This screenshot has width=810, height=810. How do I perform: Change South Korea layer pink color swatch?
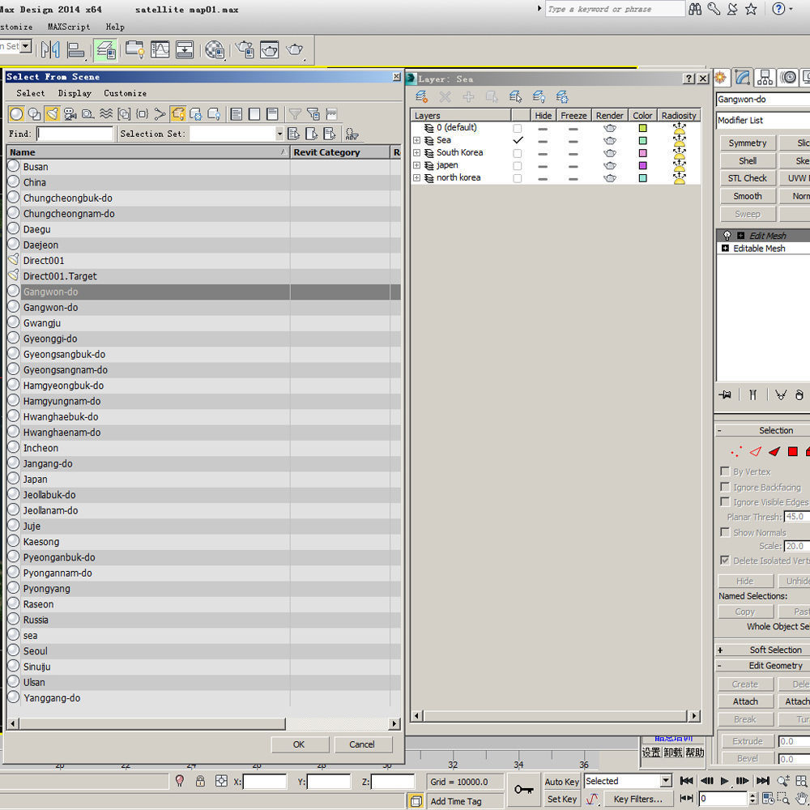click(x=642, y=153)
